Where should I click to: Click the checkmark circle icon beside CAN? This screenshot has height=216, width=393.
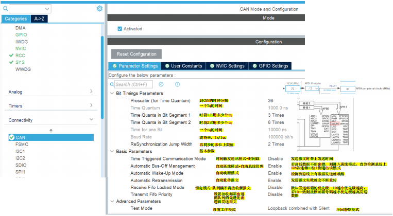(11, 137)
